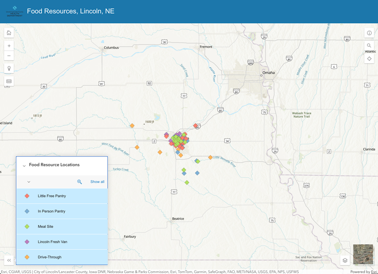Screen dimensions: 378x274
Task: Click the information icon in top right
Action: (x=369, y=32)
